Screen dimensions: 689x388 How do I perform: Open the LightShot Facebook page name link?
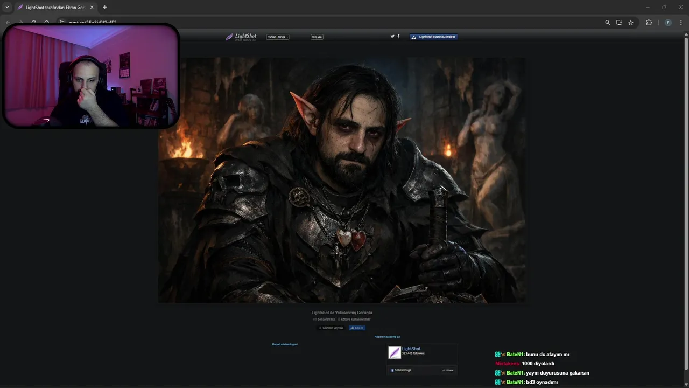(x=411, y=349)
